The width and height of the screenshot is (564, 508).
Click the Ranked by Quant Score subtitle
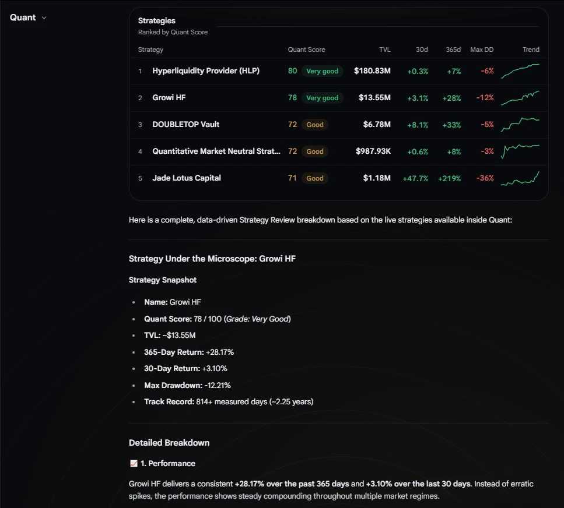pyautogui.click(x=173, y=32)
